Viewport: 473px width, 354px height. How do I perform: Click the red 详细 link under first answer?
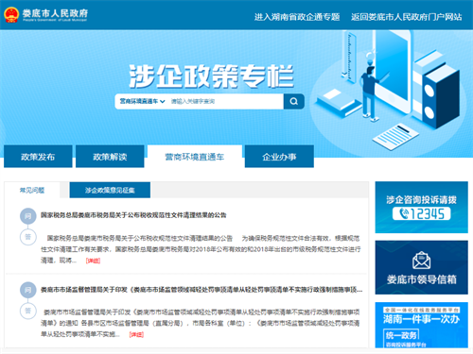[x=93, y=261]
